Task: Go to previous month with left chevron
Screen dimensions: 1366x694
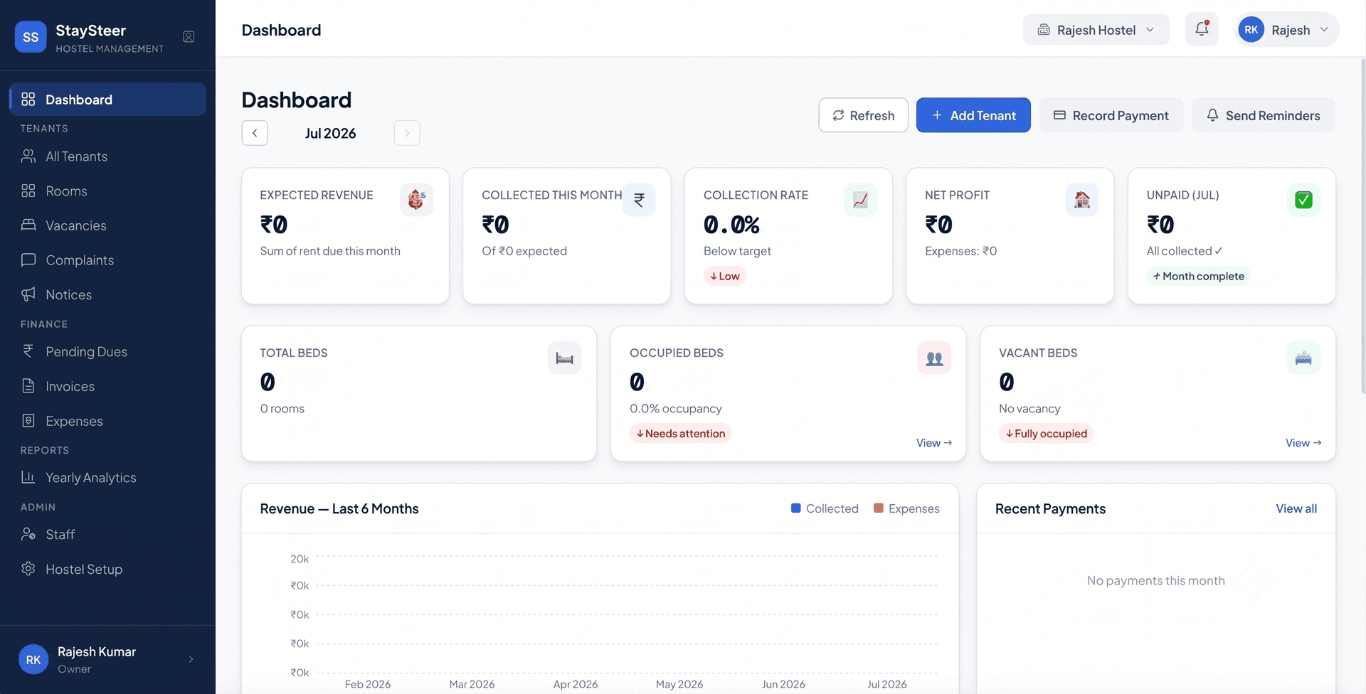Action: pos(255,133)
